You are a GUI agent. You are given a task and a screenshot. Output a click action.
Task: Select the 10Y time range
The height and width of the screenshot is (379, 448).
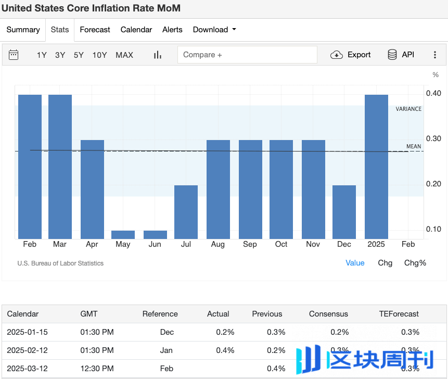click(100, 55)
